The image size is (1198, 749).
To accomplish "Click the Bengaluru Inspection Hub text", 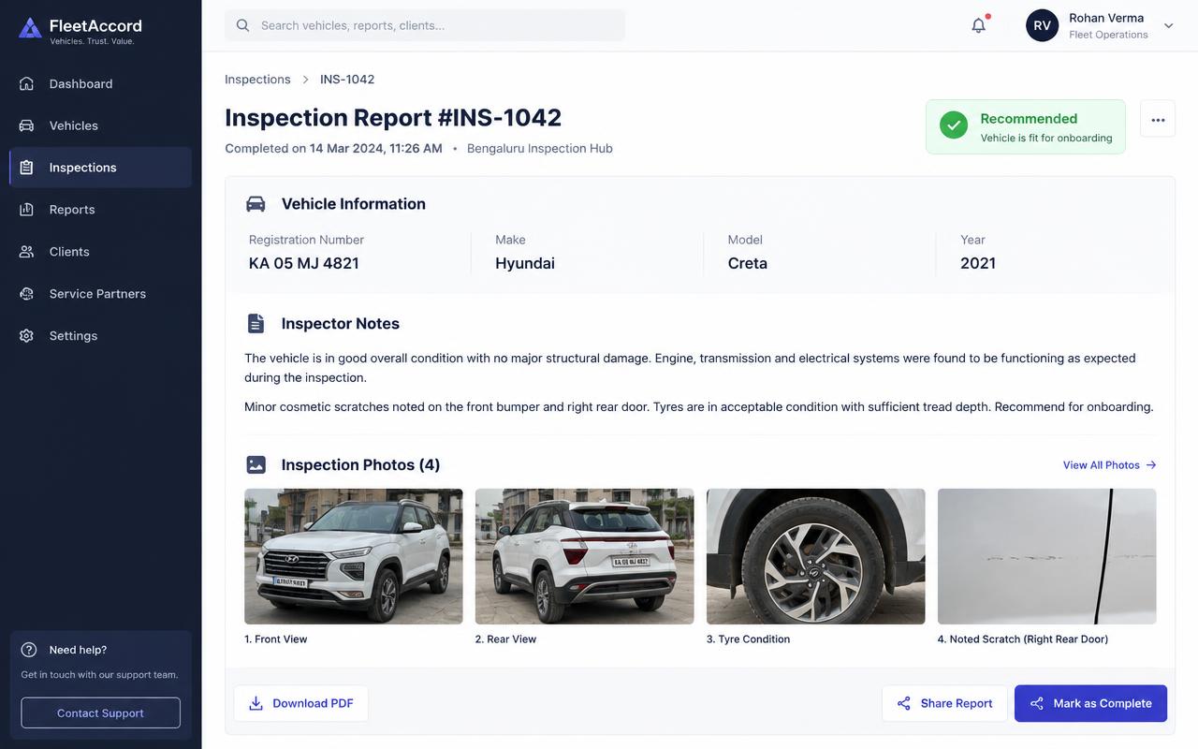I will [540, 148].
